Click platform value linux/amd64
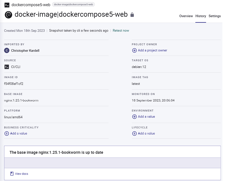The width and height of the screenshot is (230, 181). (x=13, y=117)
